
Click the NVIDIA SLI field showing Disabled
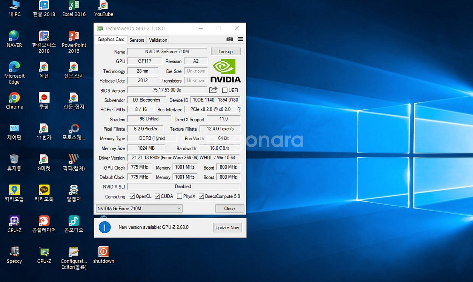tap(184, 186)
